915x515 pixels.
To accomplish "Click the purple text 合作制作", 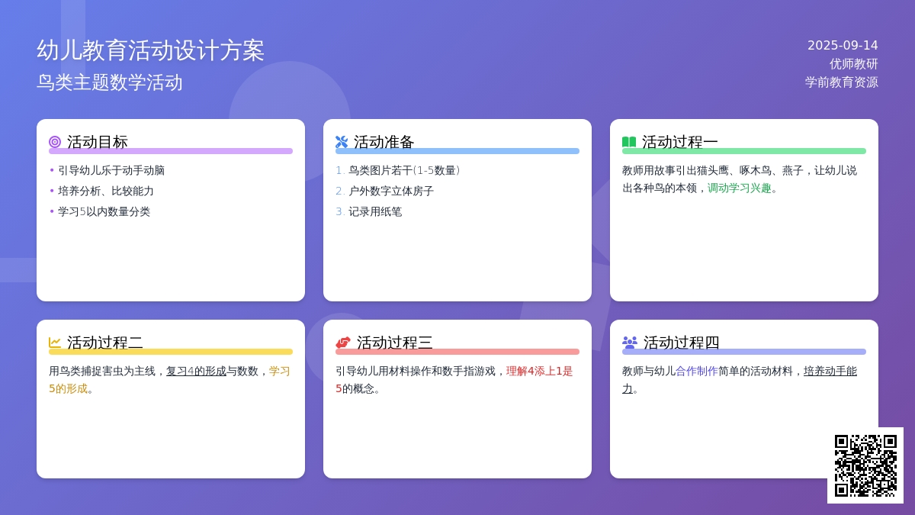I will pyautogui.click(x=696, y=371).
